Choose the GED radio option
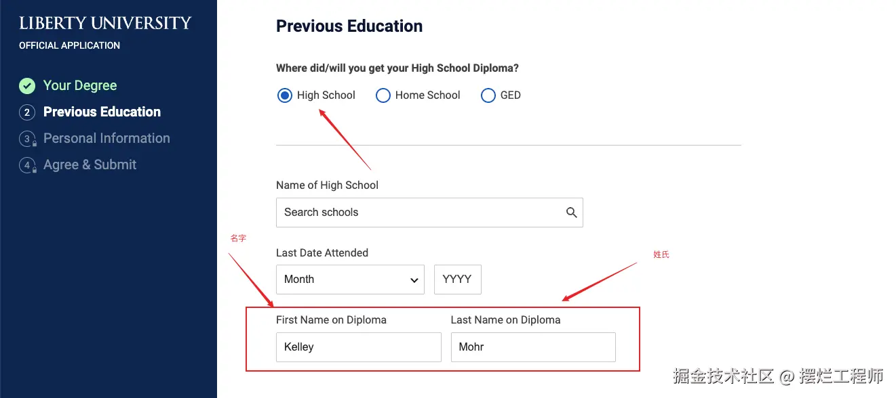Viewport: 896px width, 398px height. click(x=488, y=95)
